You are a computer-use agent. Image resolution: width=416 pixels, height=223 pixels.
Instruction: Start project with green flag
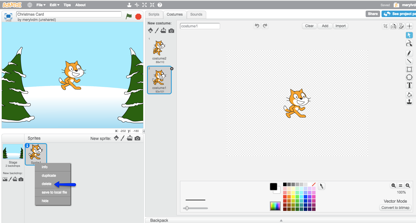pos(129,16)
